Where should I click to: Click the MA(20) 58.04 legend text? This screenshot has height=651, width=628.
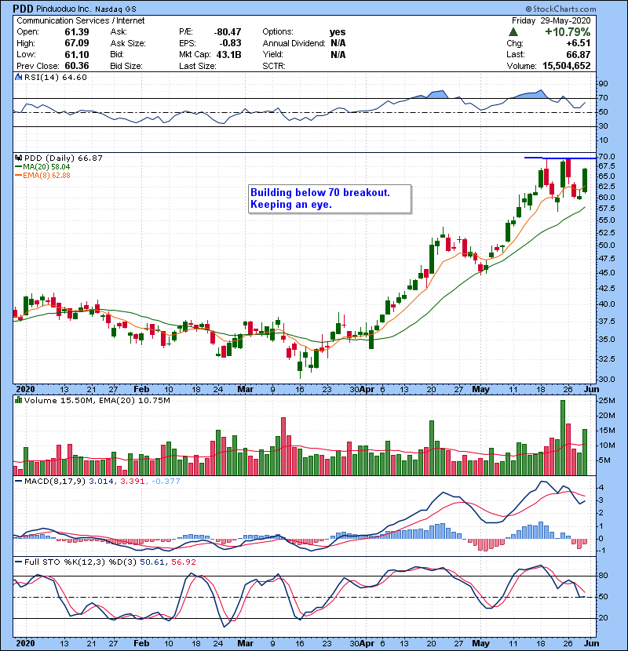(46, 167)
